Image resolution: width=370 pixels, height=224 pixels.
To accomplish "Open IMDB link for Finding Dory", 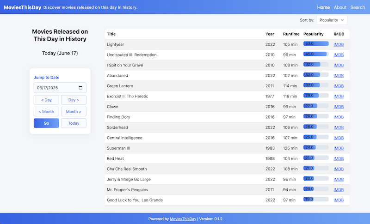I will (x=339, y=117).
